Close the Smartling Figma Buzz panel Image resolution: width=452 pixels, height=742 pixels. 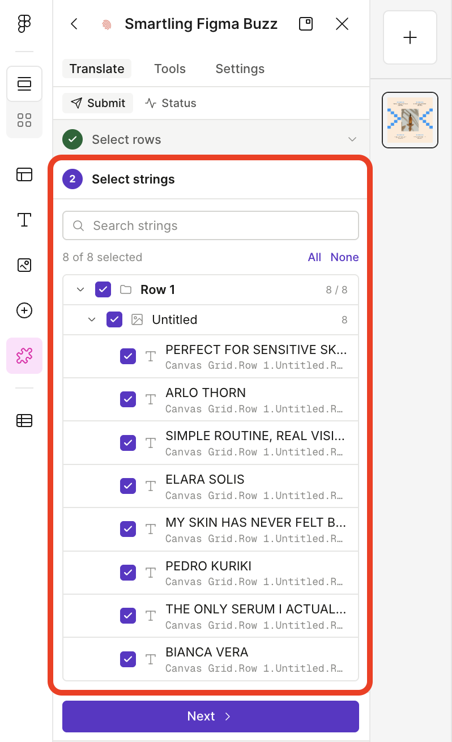(342, 24)
